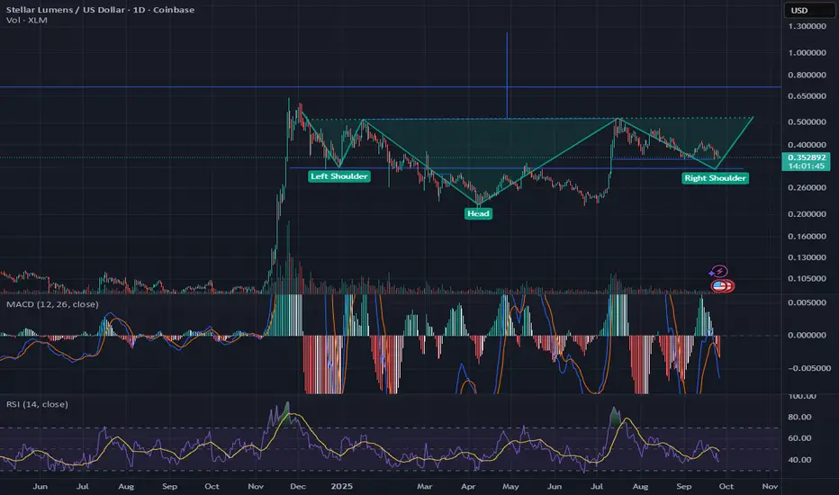Open the Stellar Lumens / US Dollar symbol title
This screenshot has width=839, height=495.
(100, 10)
